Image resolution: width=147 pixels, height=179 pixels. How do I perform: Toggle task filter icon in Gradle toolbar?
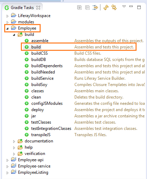[95, 8]
